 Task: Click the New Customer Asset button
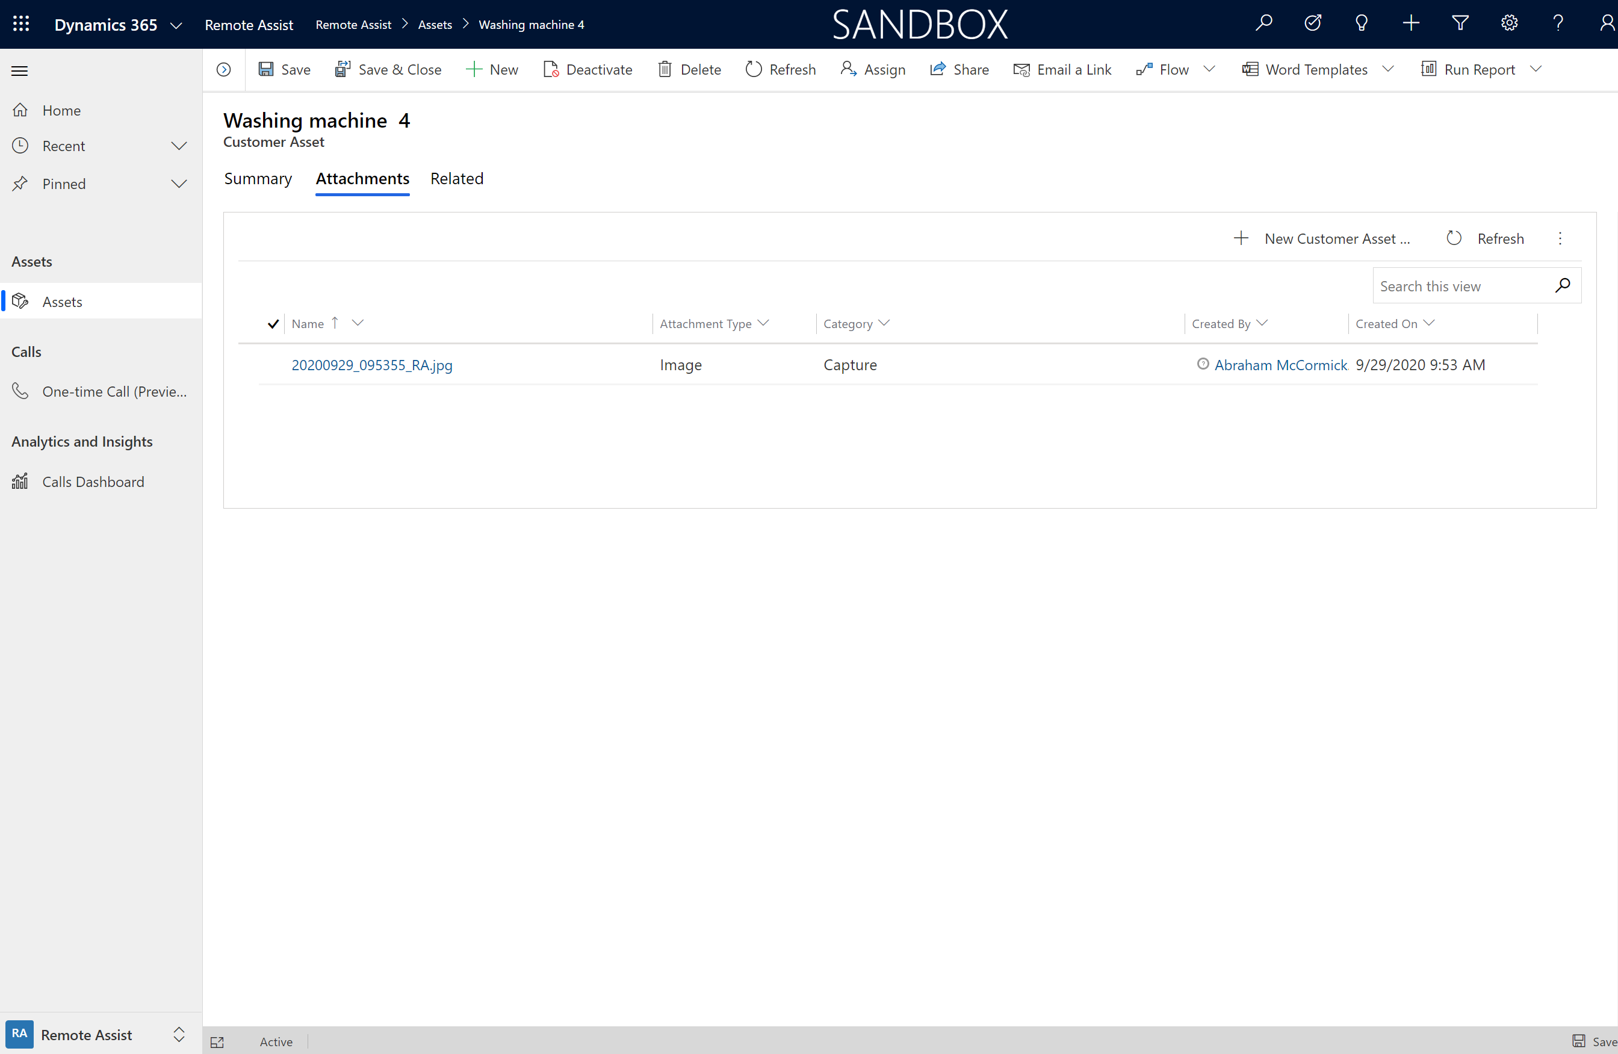(x=1322, y=238)
